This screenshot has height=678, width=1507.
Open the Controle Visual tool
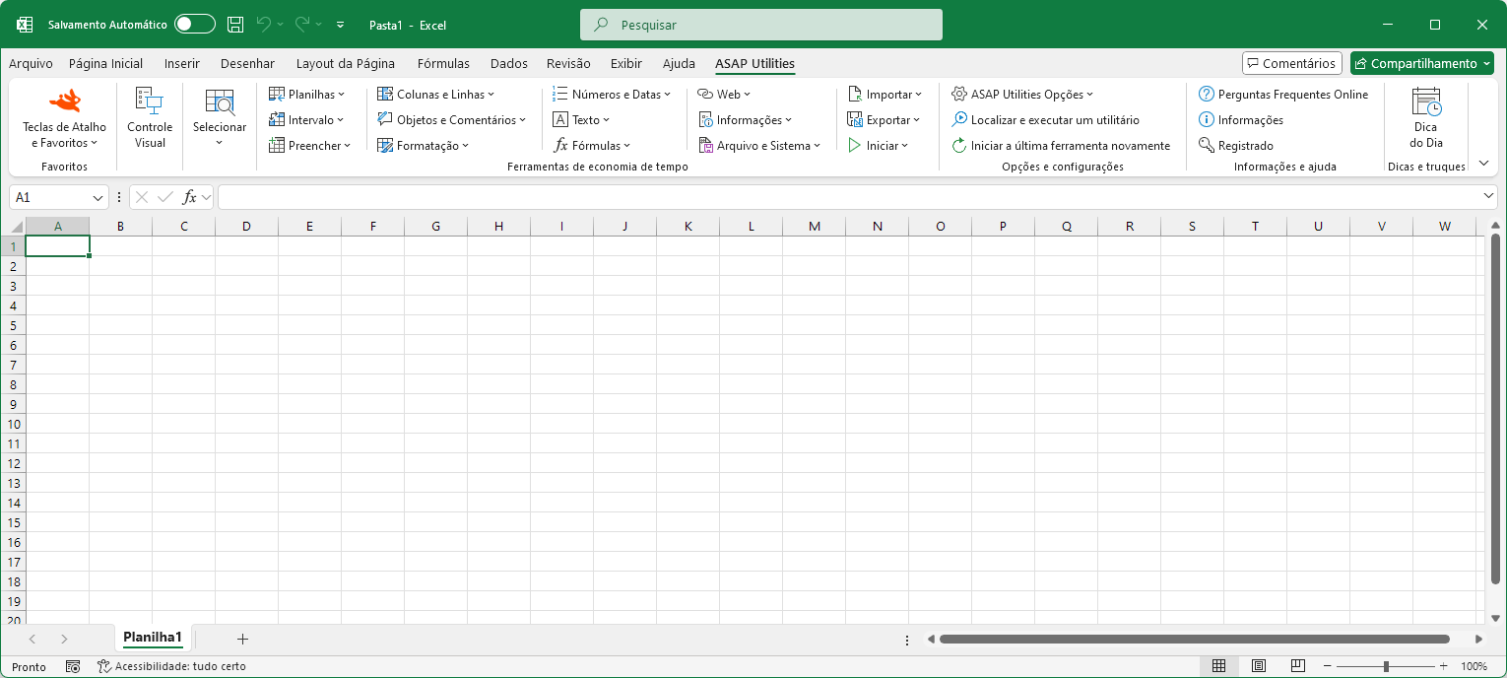pos(150,118)
